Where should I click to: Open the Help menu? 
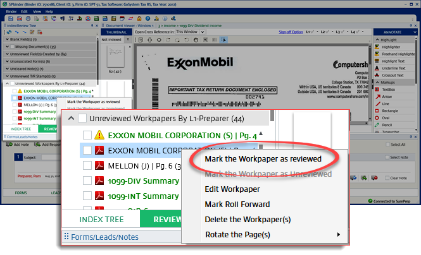[x=49, y=11]
